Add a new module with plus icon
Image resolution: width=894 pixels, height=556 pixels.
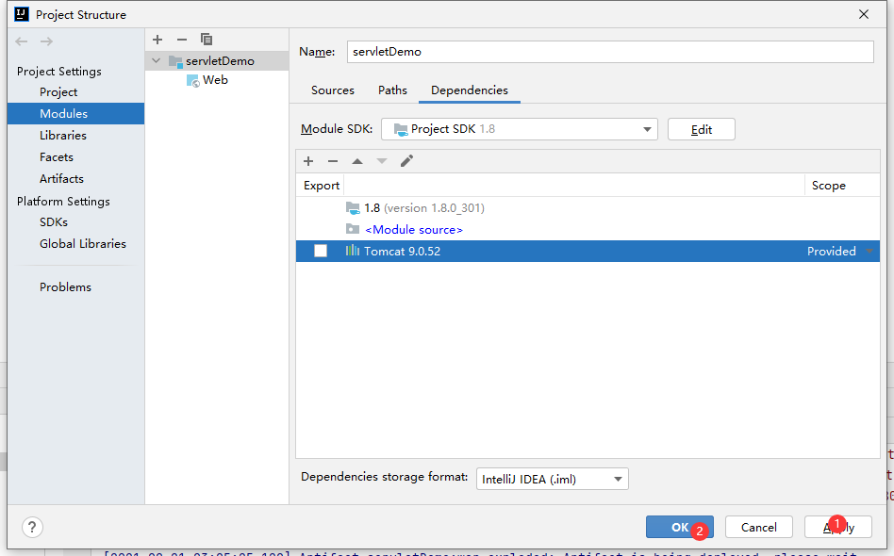pyautogui.click(x=157, y=40)
